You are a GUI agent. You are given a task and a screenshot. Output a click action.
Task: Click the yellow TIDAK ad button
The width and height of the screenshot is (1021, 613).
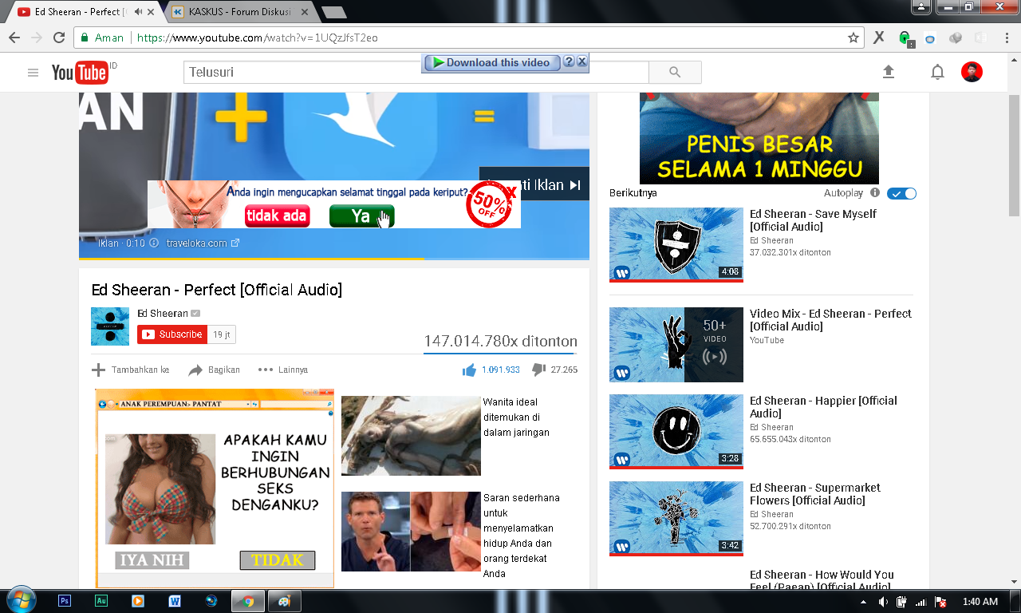[x=278, y=560]
